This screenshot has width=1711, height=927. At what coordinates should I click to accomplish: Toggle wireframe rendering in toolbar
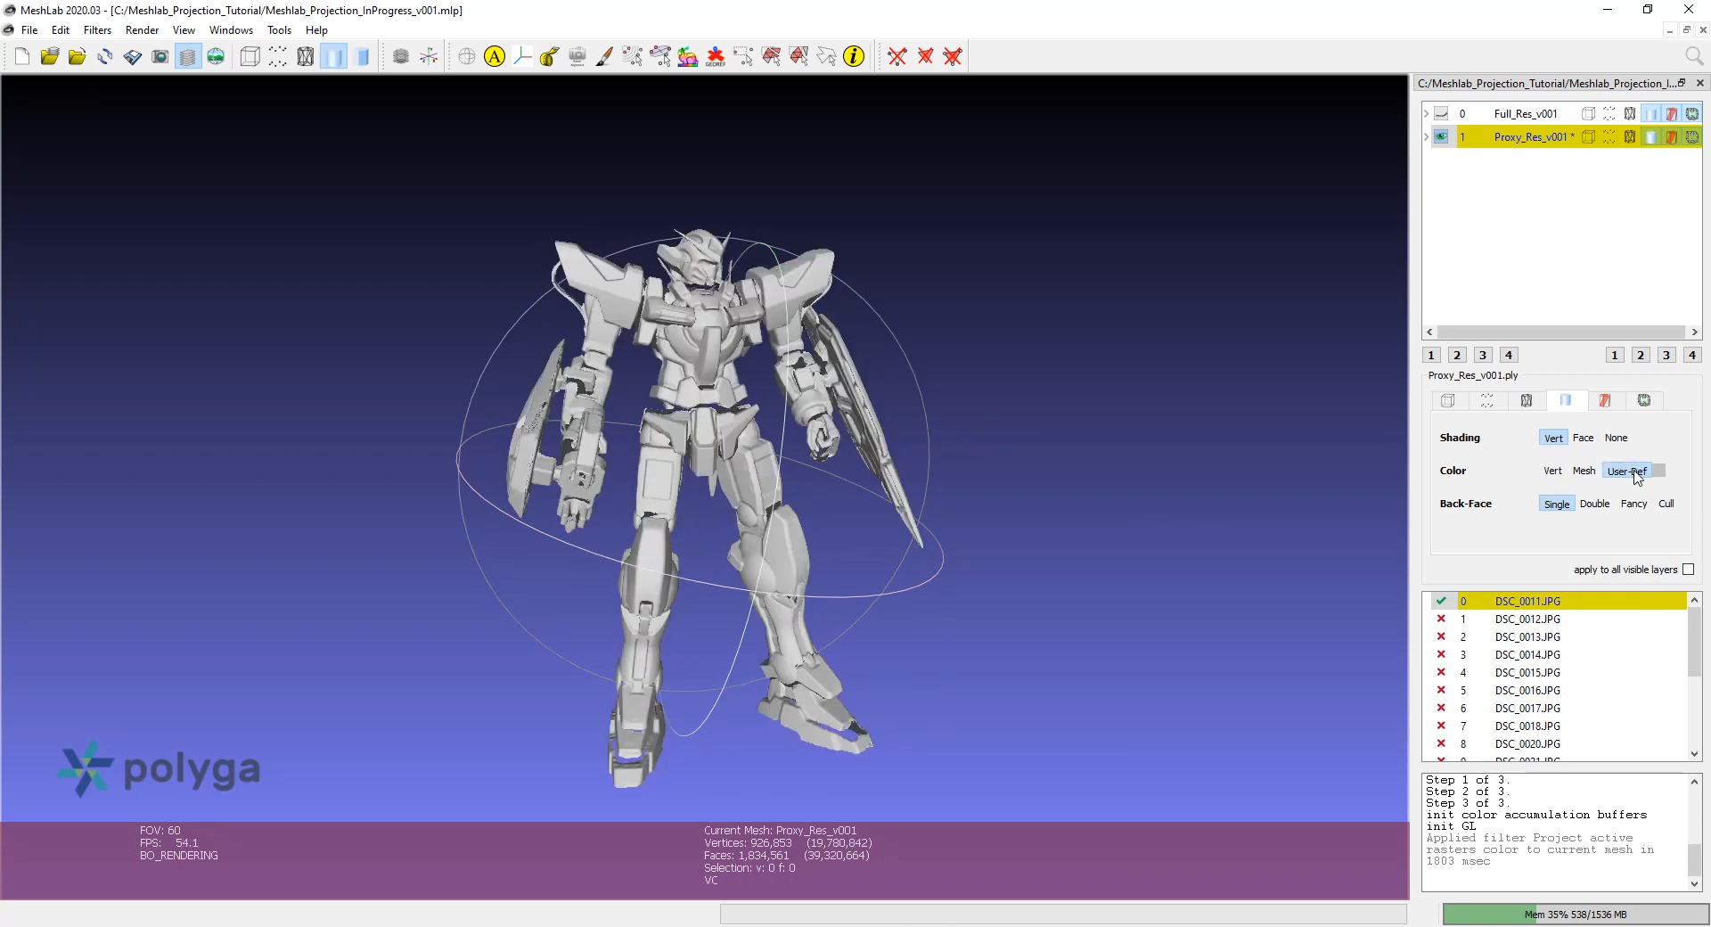point(306,57)
